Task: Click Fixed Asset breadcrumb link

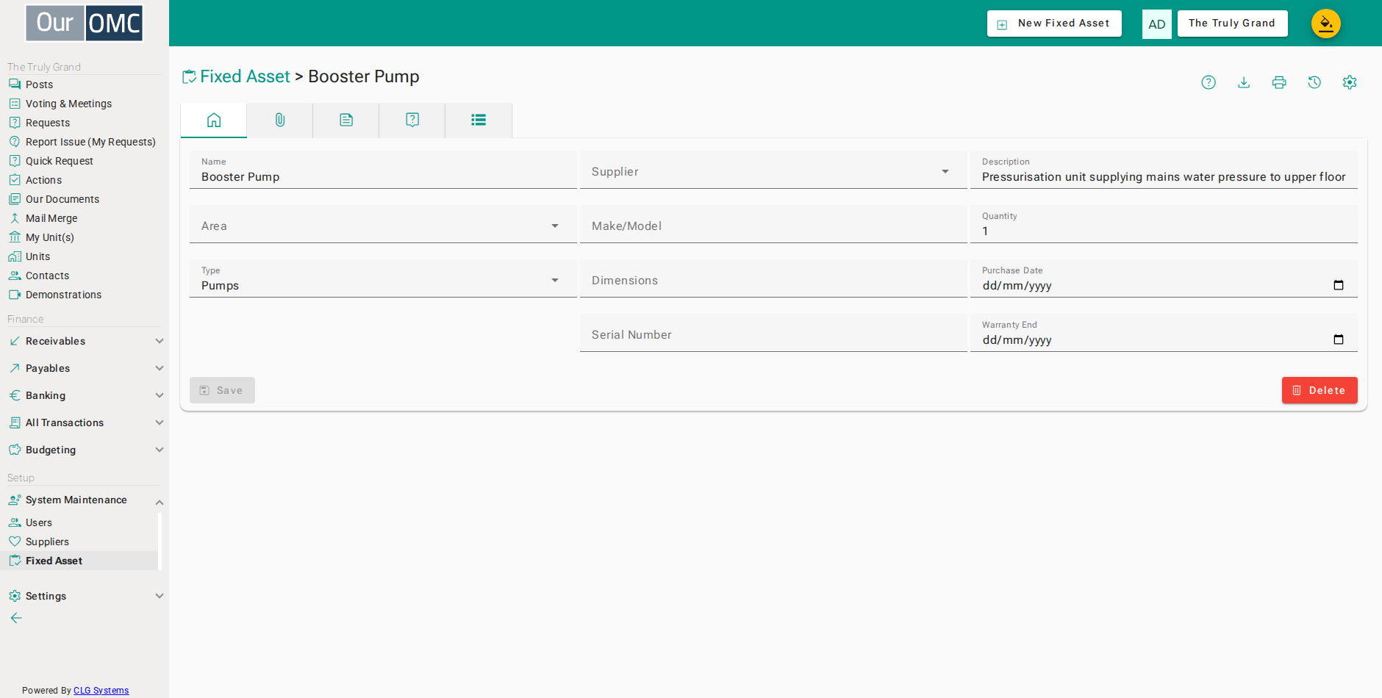Action: [245, 76]
